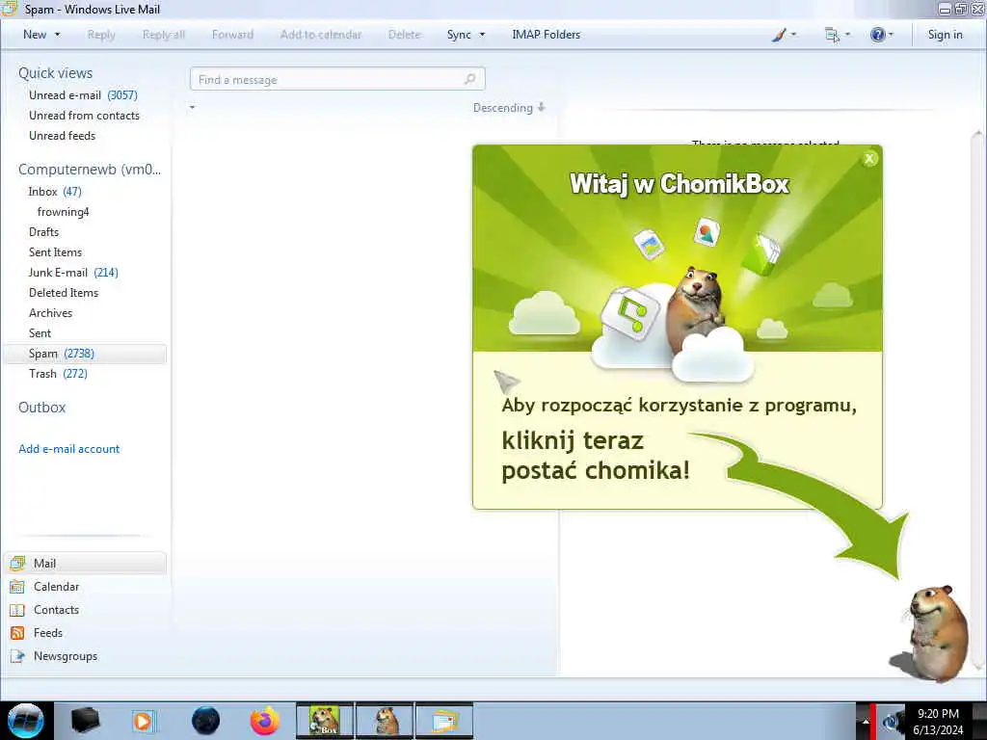The width and height of the screenshot is (987, 740).
Task: Open the Deleted Items folder
Action: coord(64,293)
